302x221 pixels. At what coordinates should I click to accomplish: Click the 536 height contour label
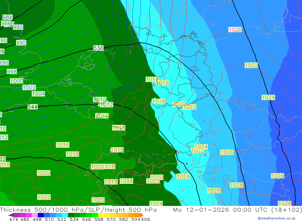click(x=98, y=48)
